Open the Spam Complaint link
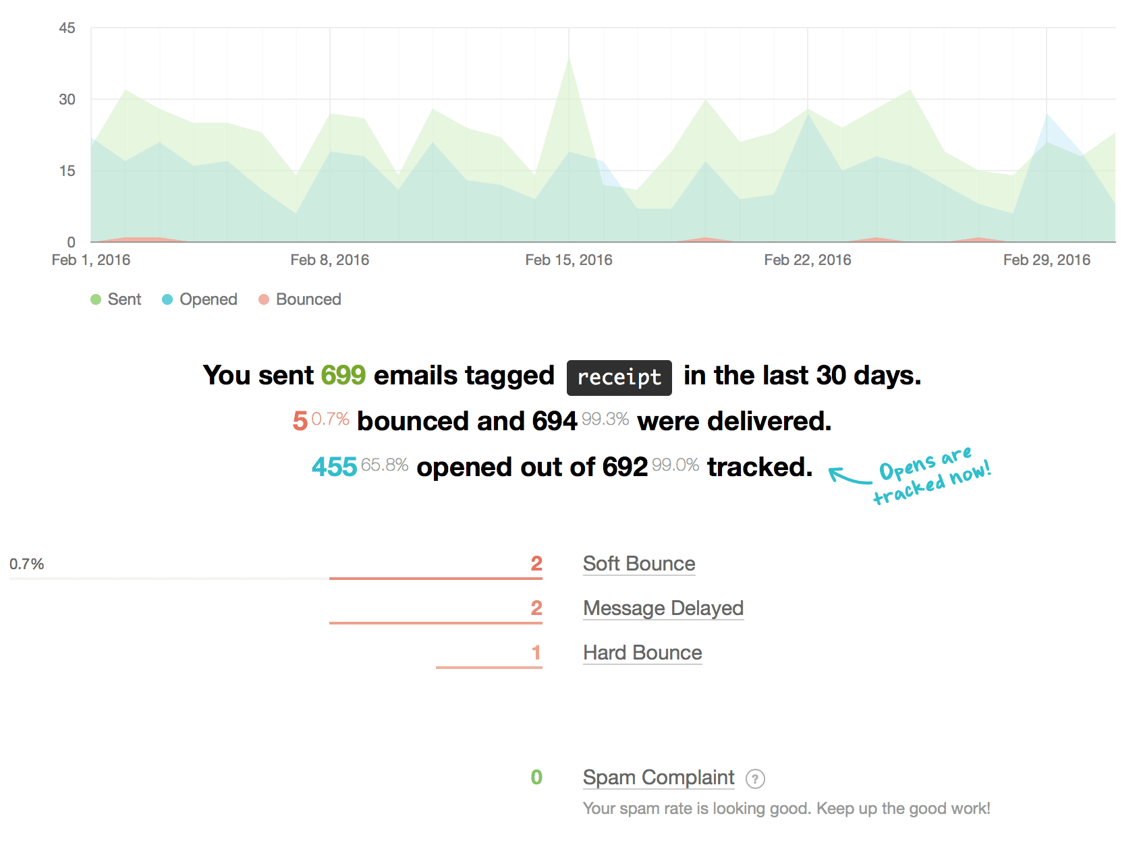This screenshot has width=1139, height=847. point(658,778)
